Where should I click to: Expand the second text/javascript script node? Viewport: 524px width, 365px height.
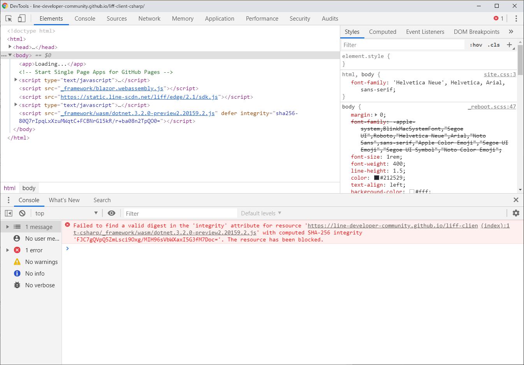(x=16, y=105)
